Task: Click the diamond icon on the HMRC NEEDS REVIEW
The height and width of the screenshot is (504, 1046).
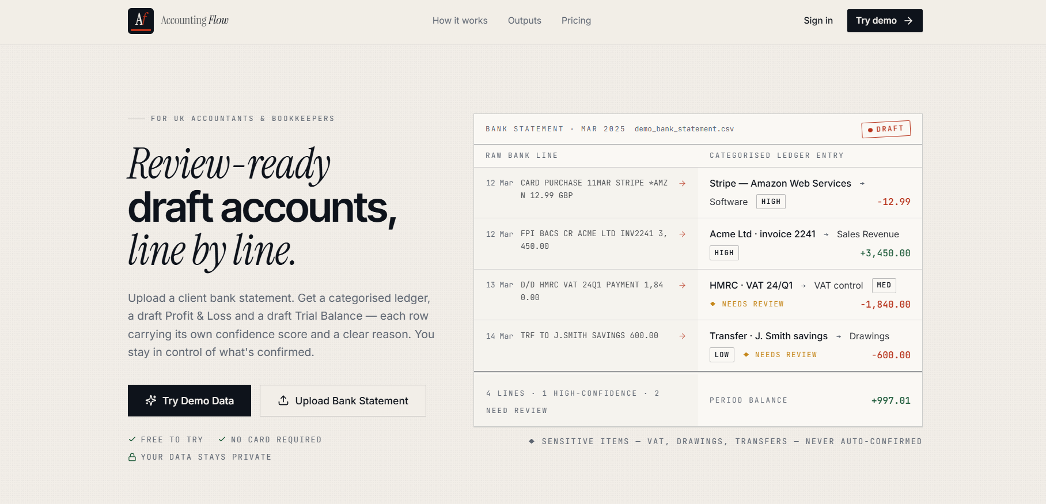Action: pyautogui.click(x=713, y=304)
